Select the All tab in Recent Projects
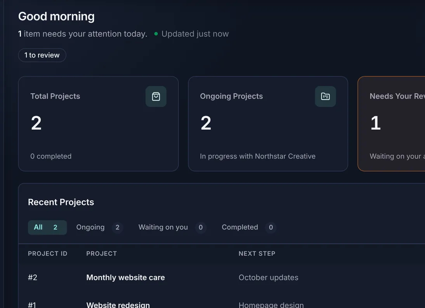This screenshot has width=425, height=308. [x=47, y=227]
